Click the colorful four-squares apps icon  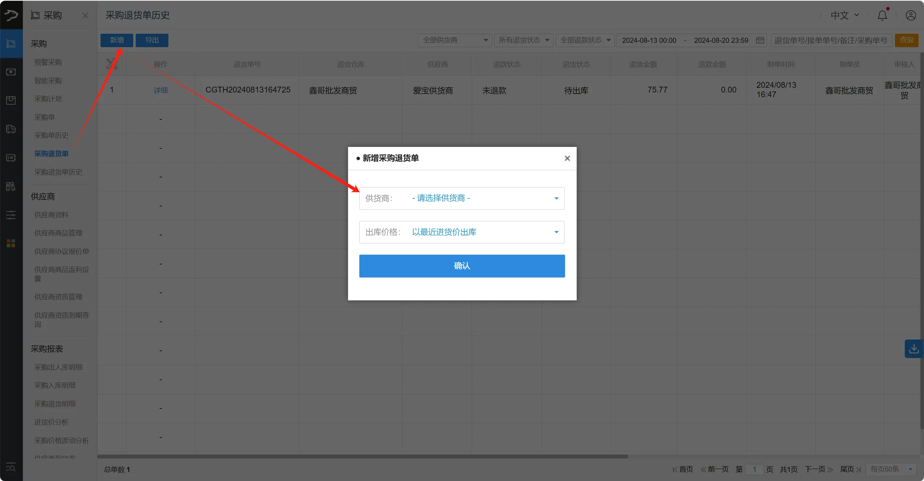(11, 243)
